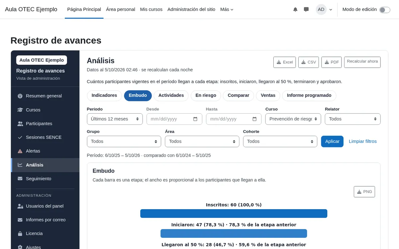Toggle the Modo de edición switch
399x249 pixels.
385,10
